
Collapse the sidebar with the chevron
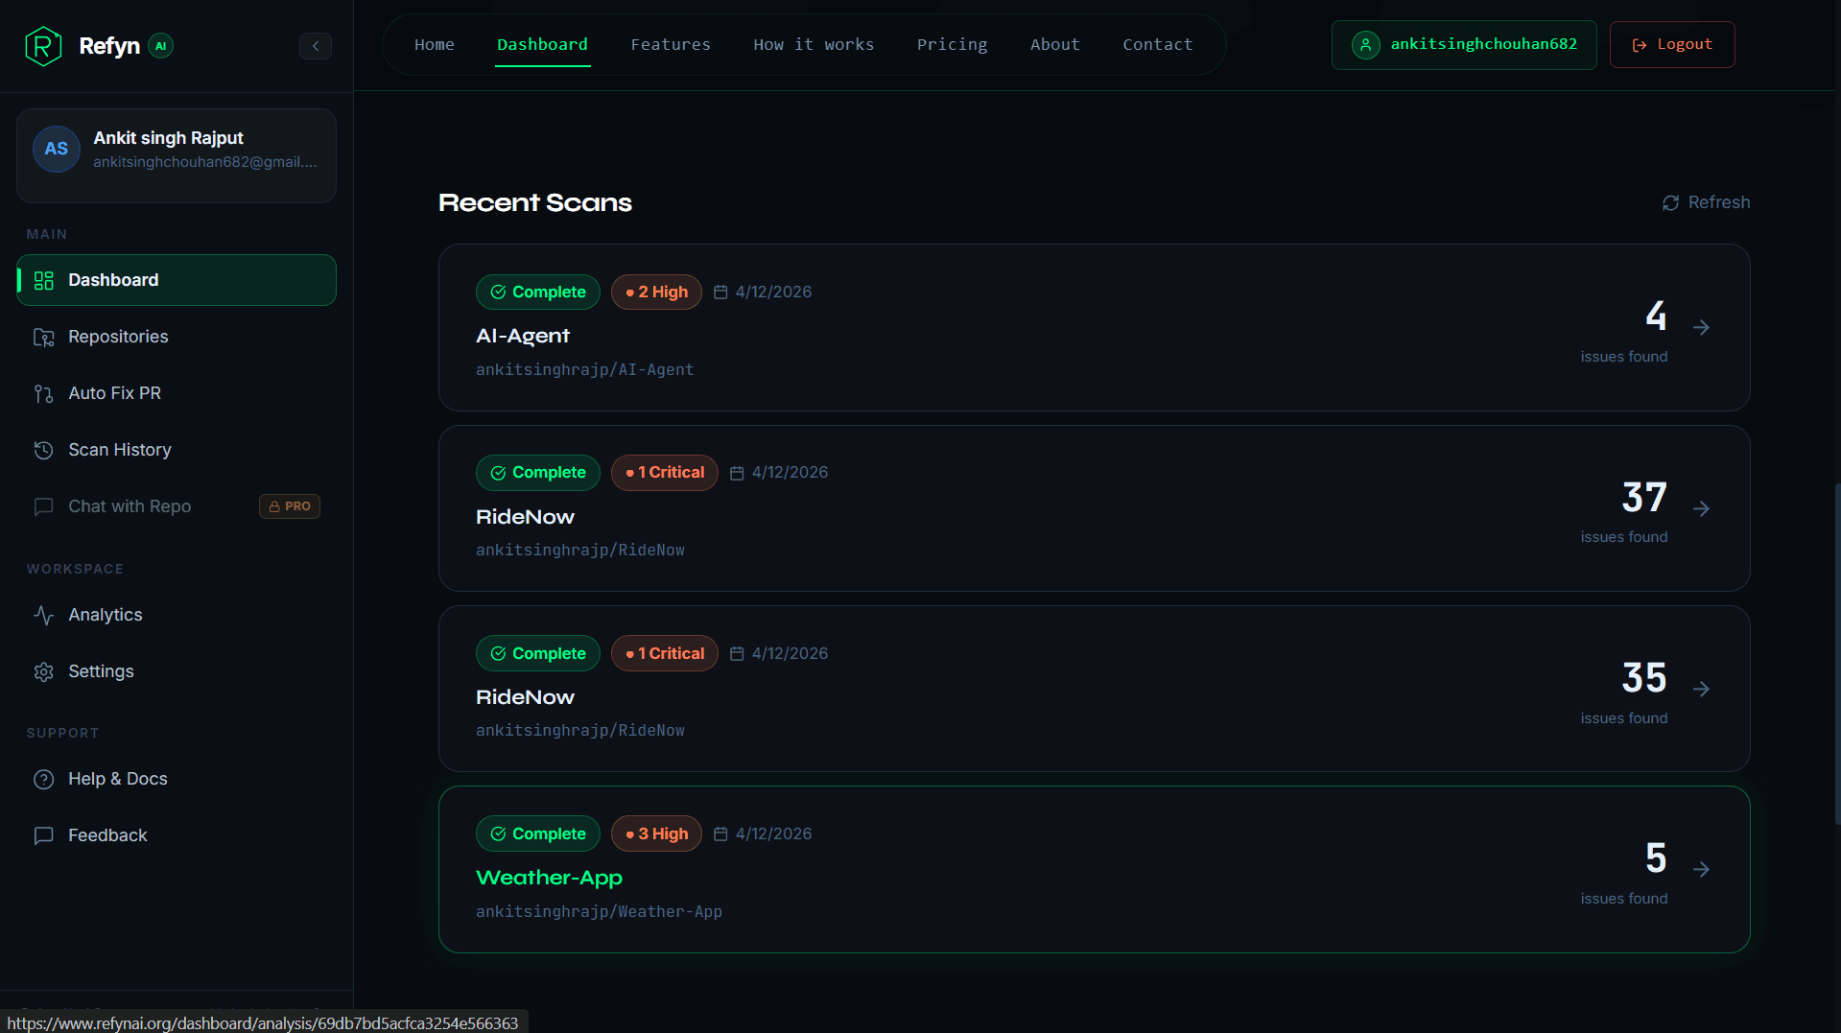click(316, 45)
